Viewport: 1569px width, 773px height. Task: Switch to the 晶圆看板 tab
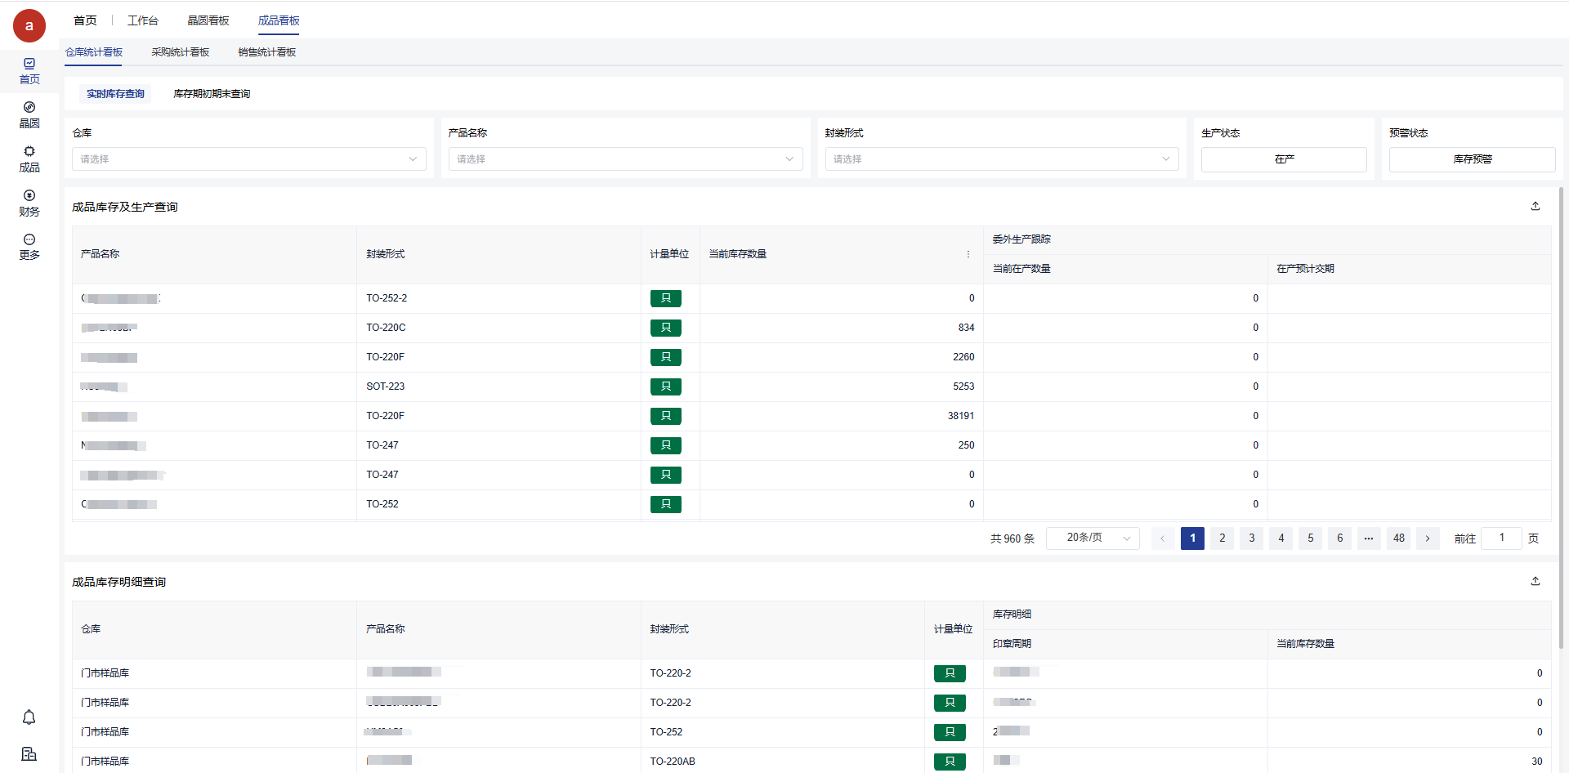(208, 20)
